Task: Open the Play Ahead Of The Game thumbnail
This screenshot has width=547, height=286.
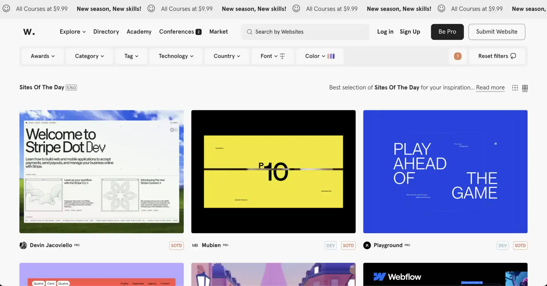Action: pyautogui.click(x=445, y=172)
